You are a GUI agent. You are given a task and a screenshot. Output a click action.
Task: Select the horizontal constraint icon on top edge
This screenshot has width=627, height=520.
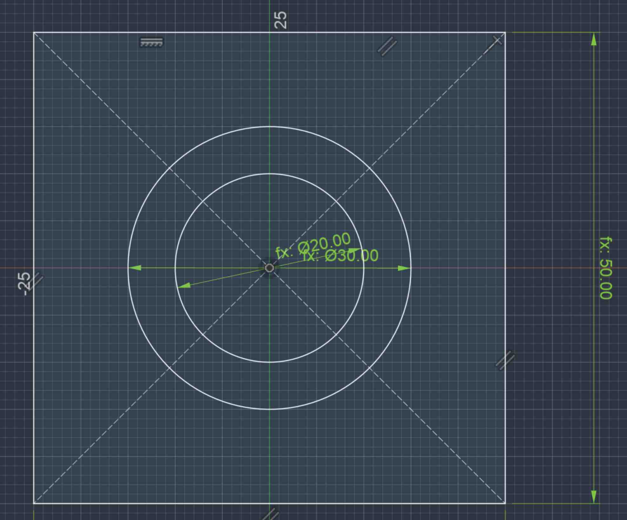[x=152, y=42]
